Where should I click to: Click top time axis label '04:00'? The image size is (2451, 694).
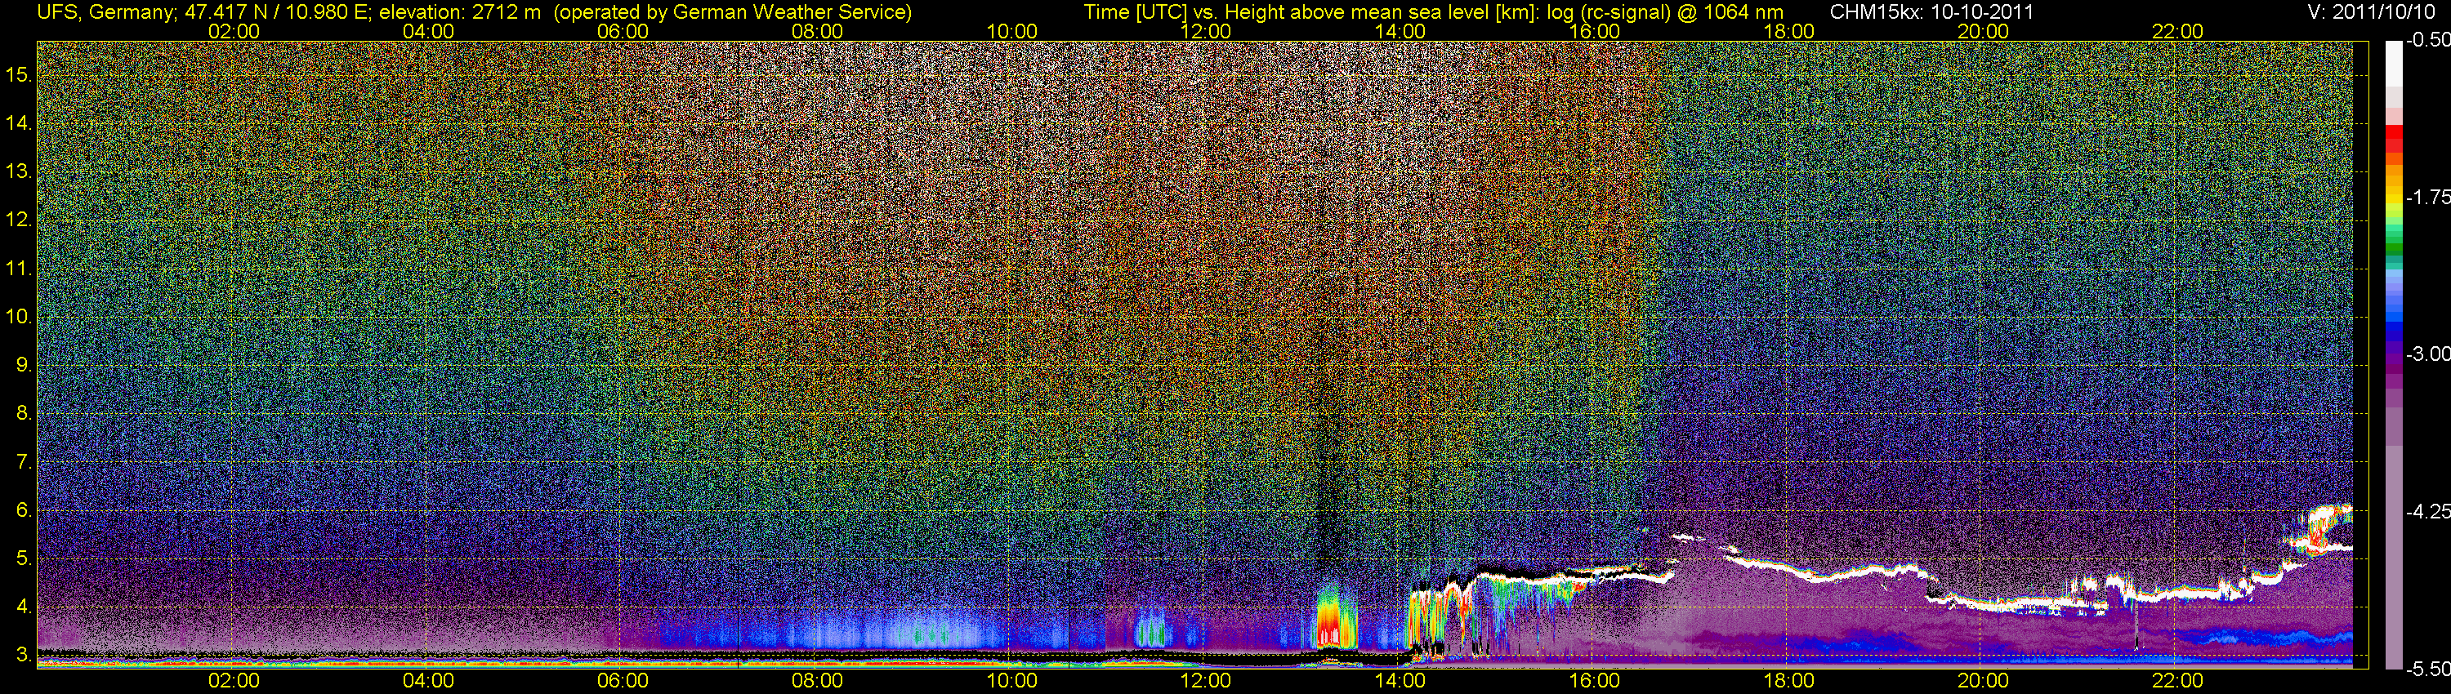pos(428,31)
